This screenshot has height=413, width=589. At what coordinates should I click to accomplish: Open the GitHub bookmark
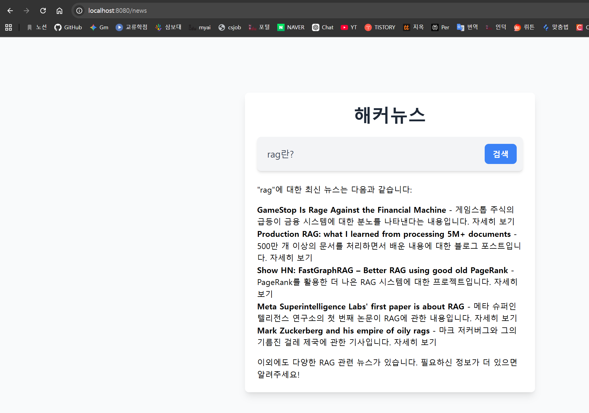coord(68,27)
